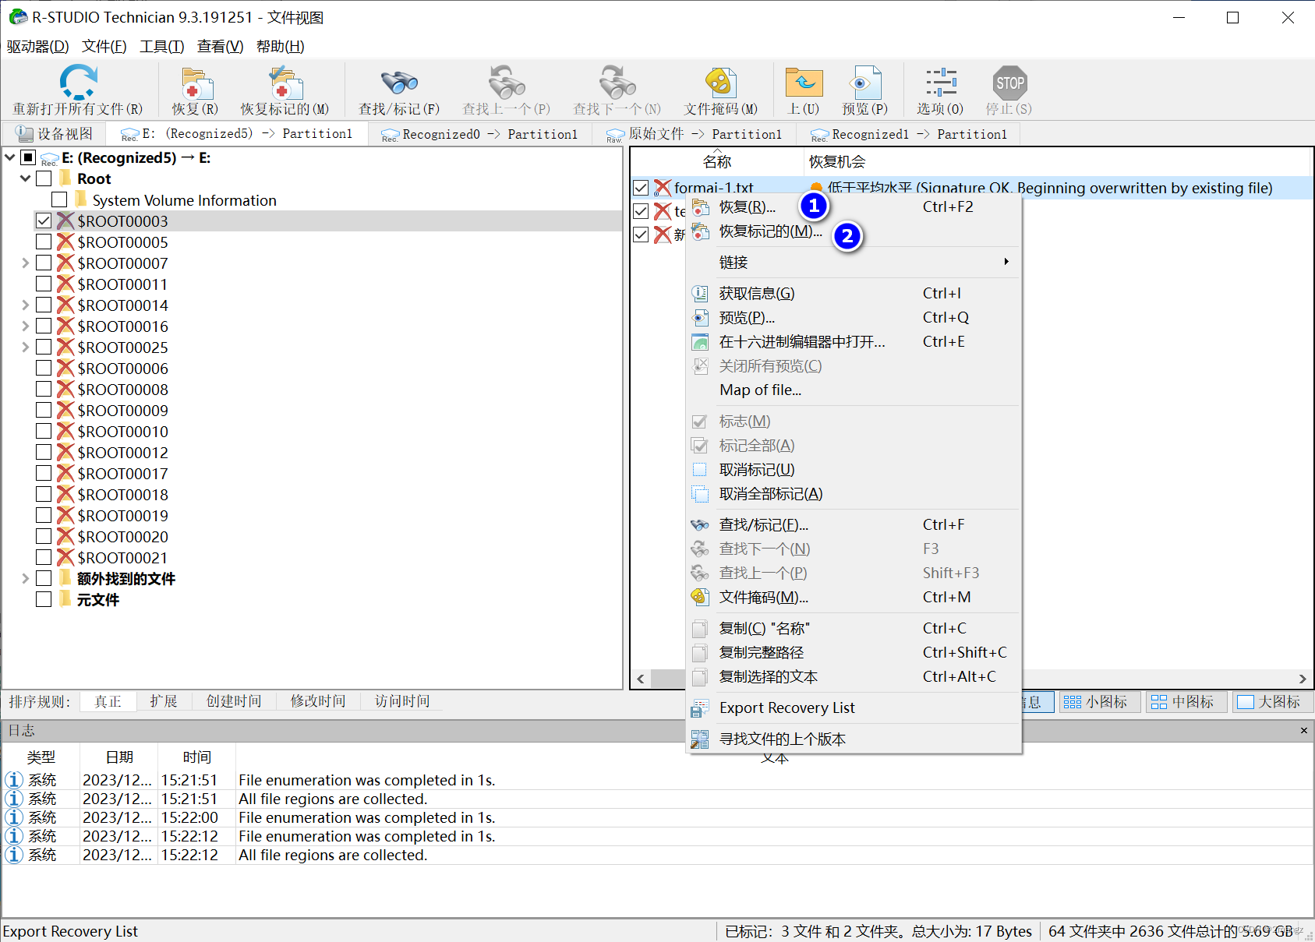Screen dimensions: 1315x942
Task: Click the Export Recovery List menu icon
Action: pos(700,708)
